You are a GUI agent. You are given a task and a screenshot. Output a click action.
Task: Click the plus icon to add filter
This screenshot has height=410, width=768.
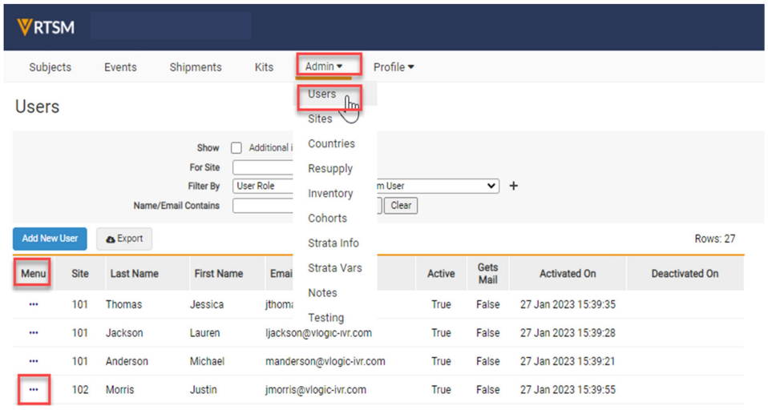click(x=514, y=186)
